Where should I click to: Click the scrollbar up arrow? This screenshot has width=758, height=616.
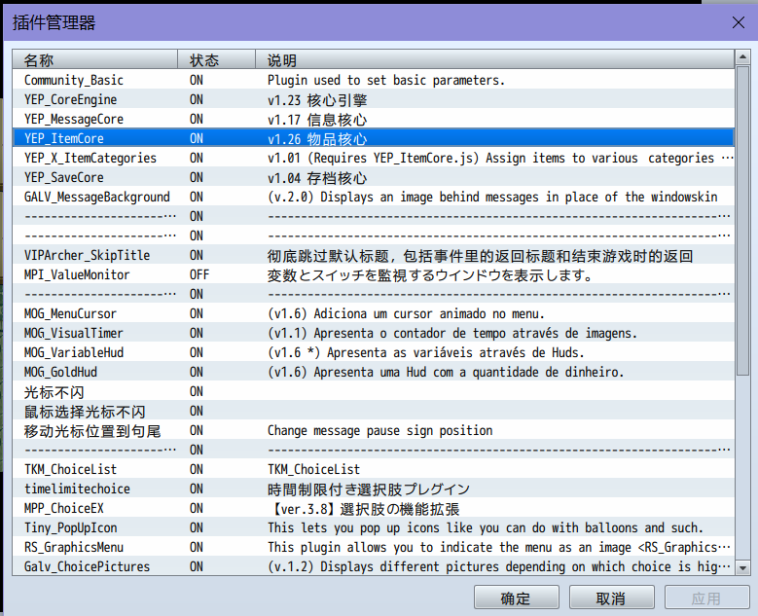coord(742,57)
